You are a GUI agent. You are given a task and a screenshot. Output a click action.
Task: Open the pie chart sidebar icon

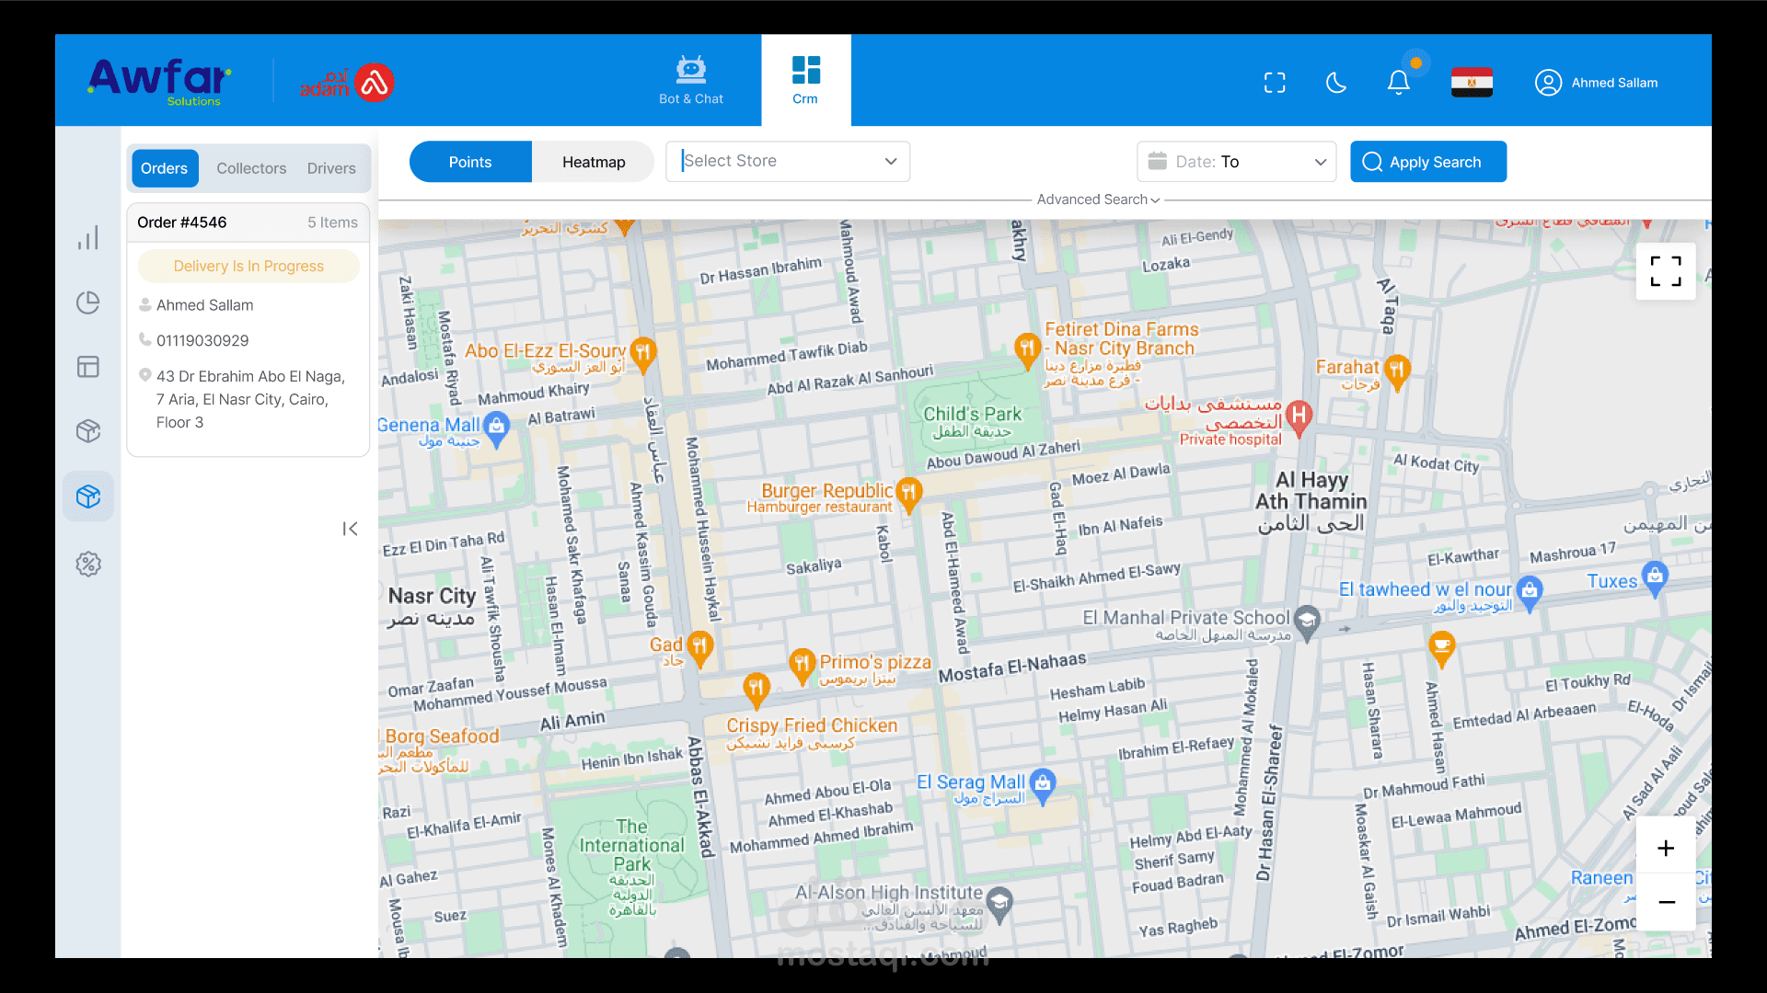(x=88, y=302)
